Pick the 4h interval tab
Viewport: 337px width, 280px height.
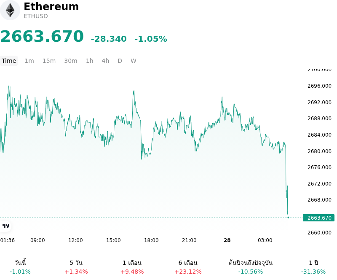pyautogui.click(x=105, y=61)
